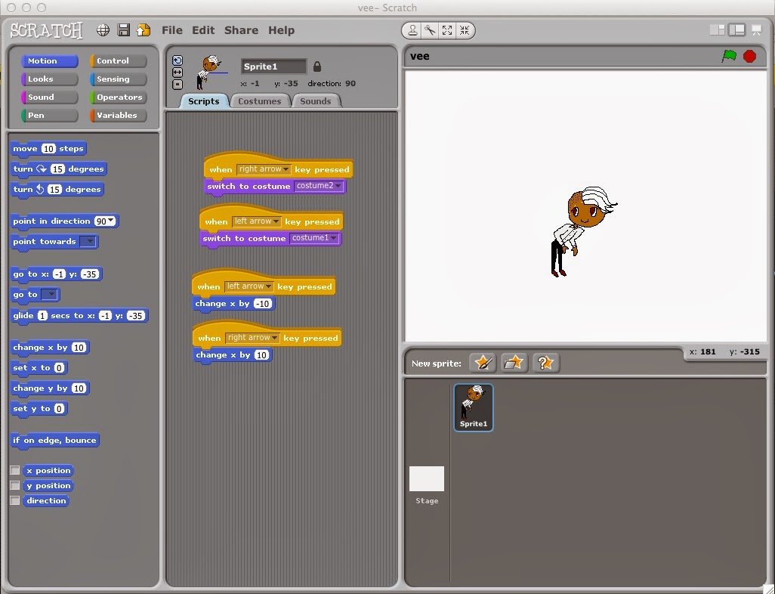The width and height of the screenshot is (775, 594).
Task: Click the green flag to start scripts
Action: click(730, 56)
